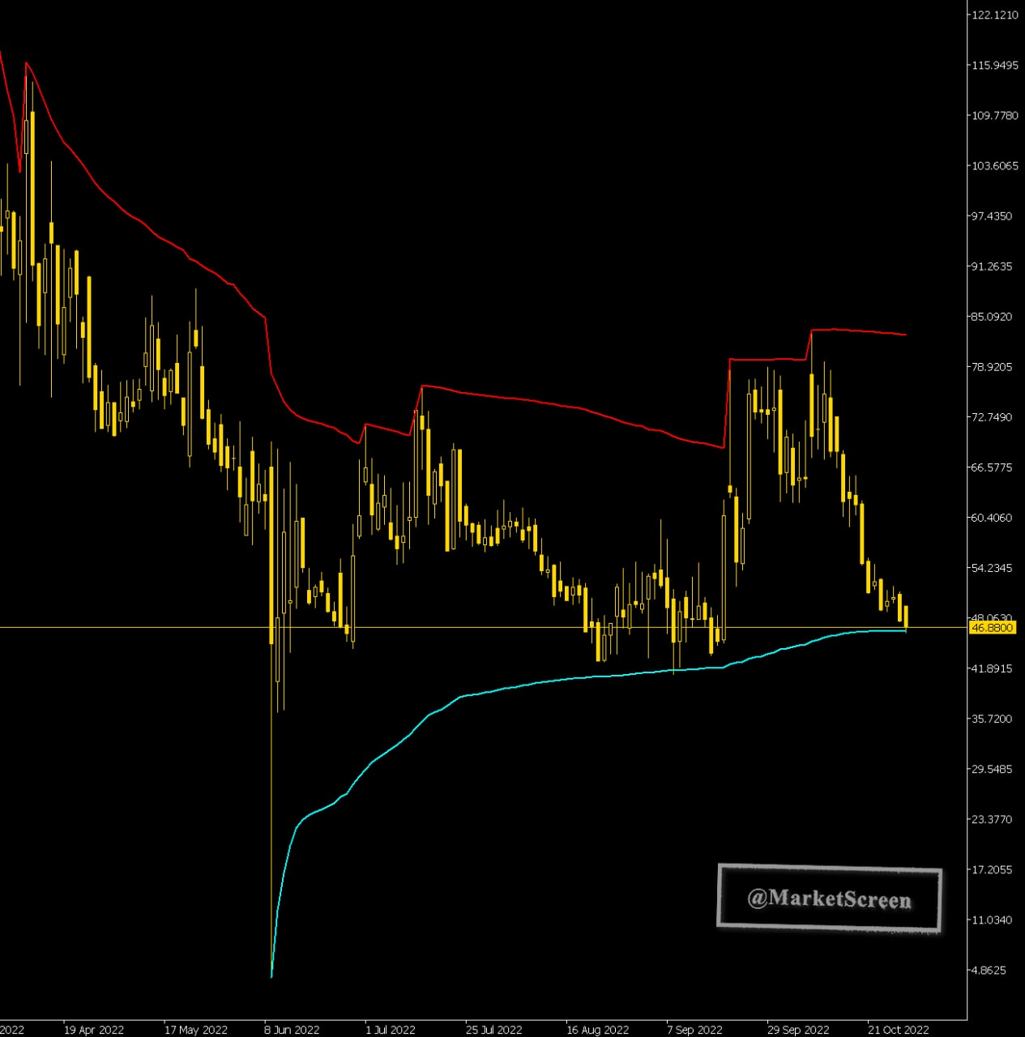This screenshot has height=1037, width=1025.
Task: Click the 23.3770 price scale label
Action: (992, 819)
